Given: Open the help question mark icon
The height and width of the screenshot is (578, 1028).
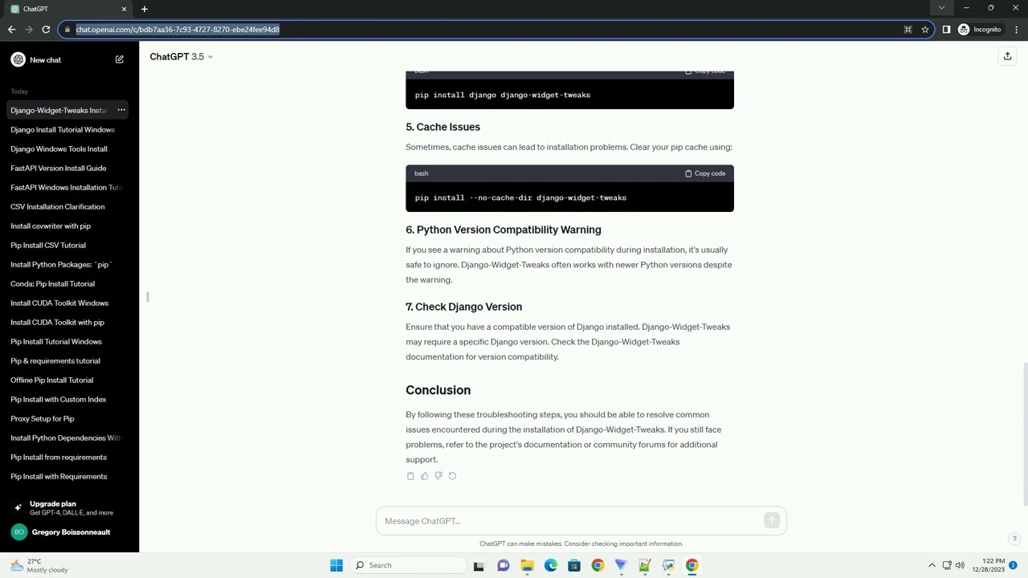Looking at the screenshot, I should tap(1014, 539).
